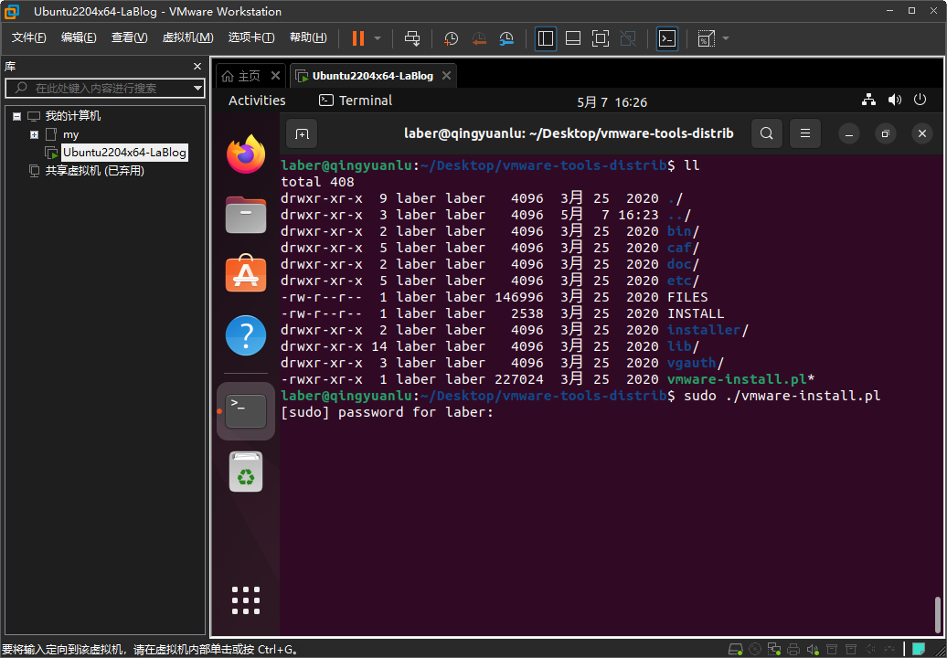Click the INSTALL filename in terminal listing
The width and height of the screenshot is (947, 658).
[695, 313]
